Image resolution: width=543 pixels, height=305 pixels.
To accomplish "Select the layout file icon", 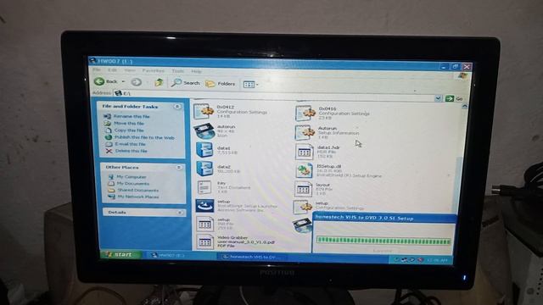I will (303, 189).
